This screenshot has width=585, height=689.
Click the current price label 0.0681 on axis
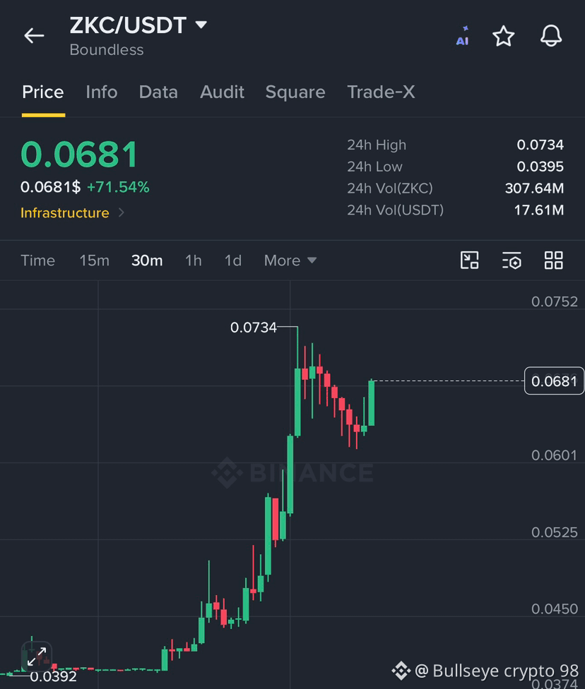pyautogui.click(x=554, y=381)
